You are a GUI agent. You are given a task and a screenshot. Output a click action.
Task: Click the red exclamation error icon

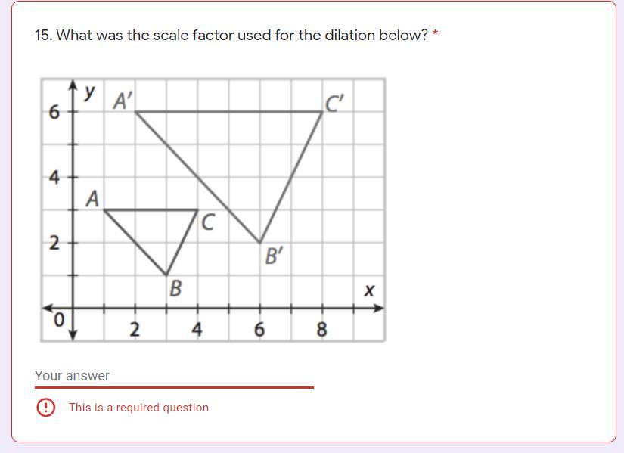point(46,407)
